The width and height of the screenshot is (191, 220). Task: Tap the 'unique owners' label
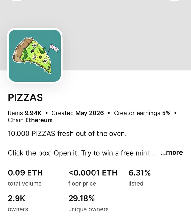(x=88, y=209)
